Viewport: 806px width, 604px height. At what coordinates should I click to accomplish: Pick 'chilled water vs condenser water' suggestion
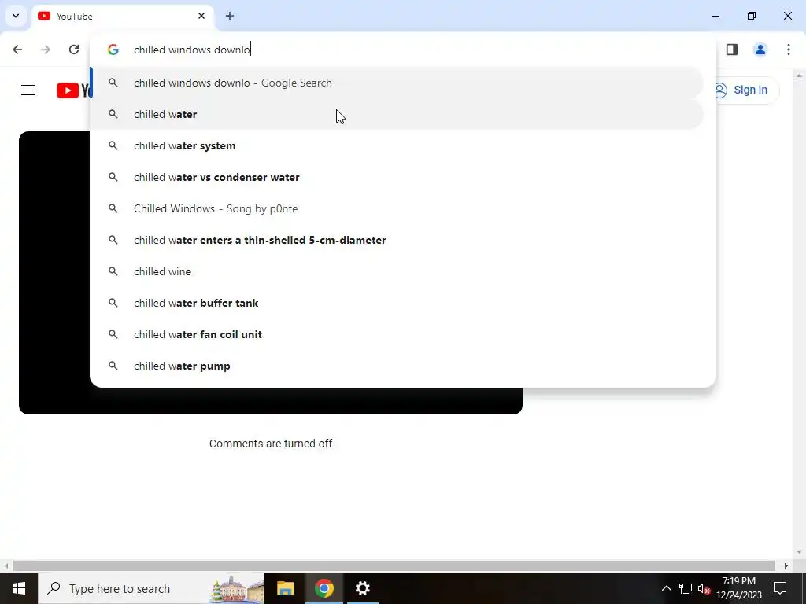pyautogui.click(x=397, y=177)
